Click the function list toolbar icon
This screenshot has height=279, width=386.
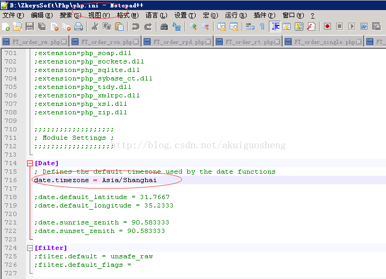click(311, 26)
